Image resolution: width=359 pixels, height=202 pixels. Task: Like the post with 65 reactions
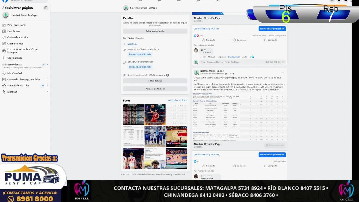(208, 166)
